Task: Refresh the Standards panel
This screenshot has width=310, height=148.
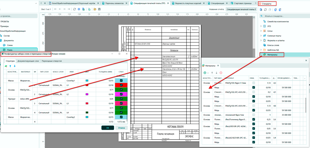Action: tap(266, 9)
